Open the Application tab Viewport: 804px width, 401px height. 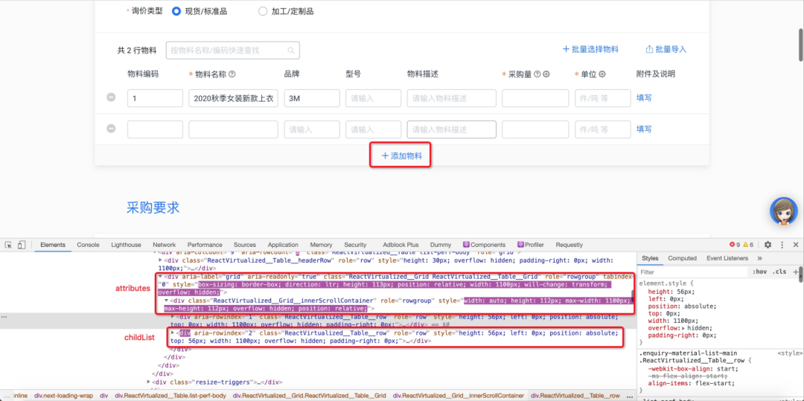(x=283, y=245)
